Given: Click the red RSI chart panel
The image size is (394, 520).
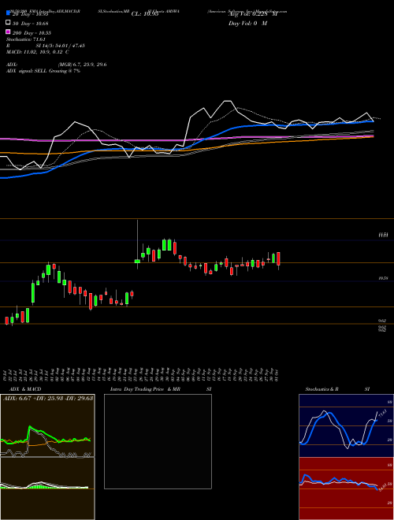Looking at the screenshot, I should [x=346, y=488].
